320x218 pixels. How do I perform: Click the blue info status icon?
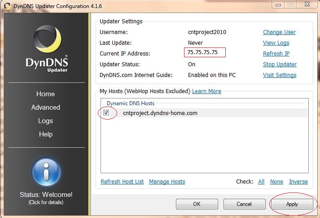(46, 172)
